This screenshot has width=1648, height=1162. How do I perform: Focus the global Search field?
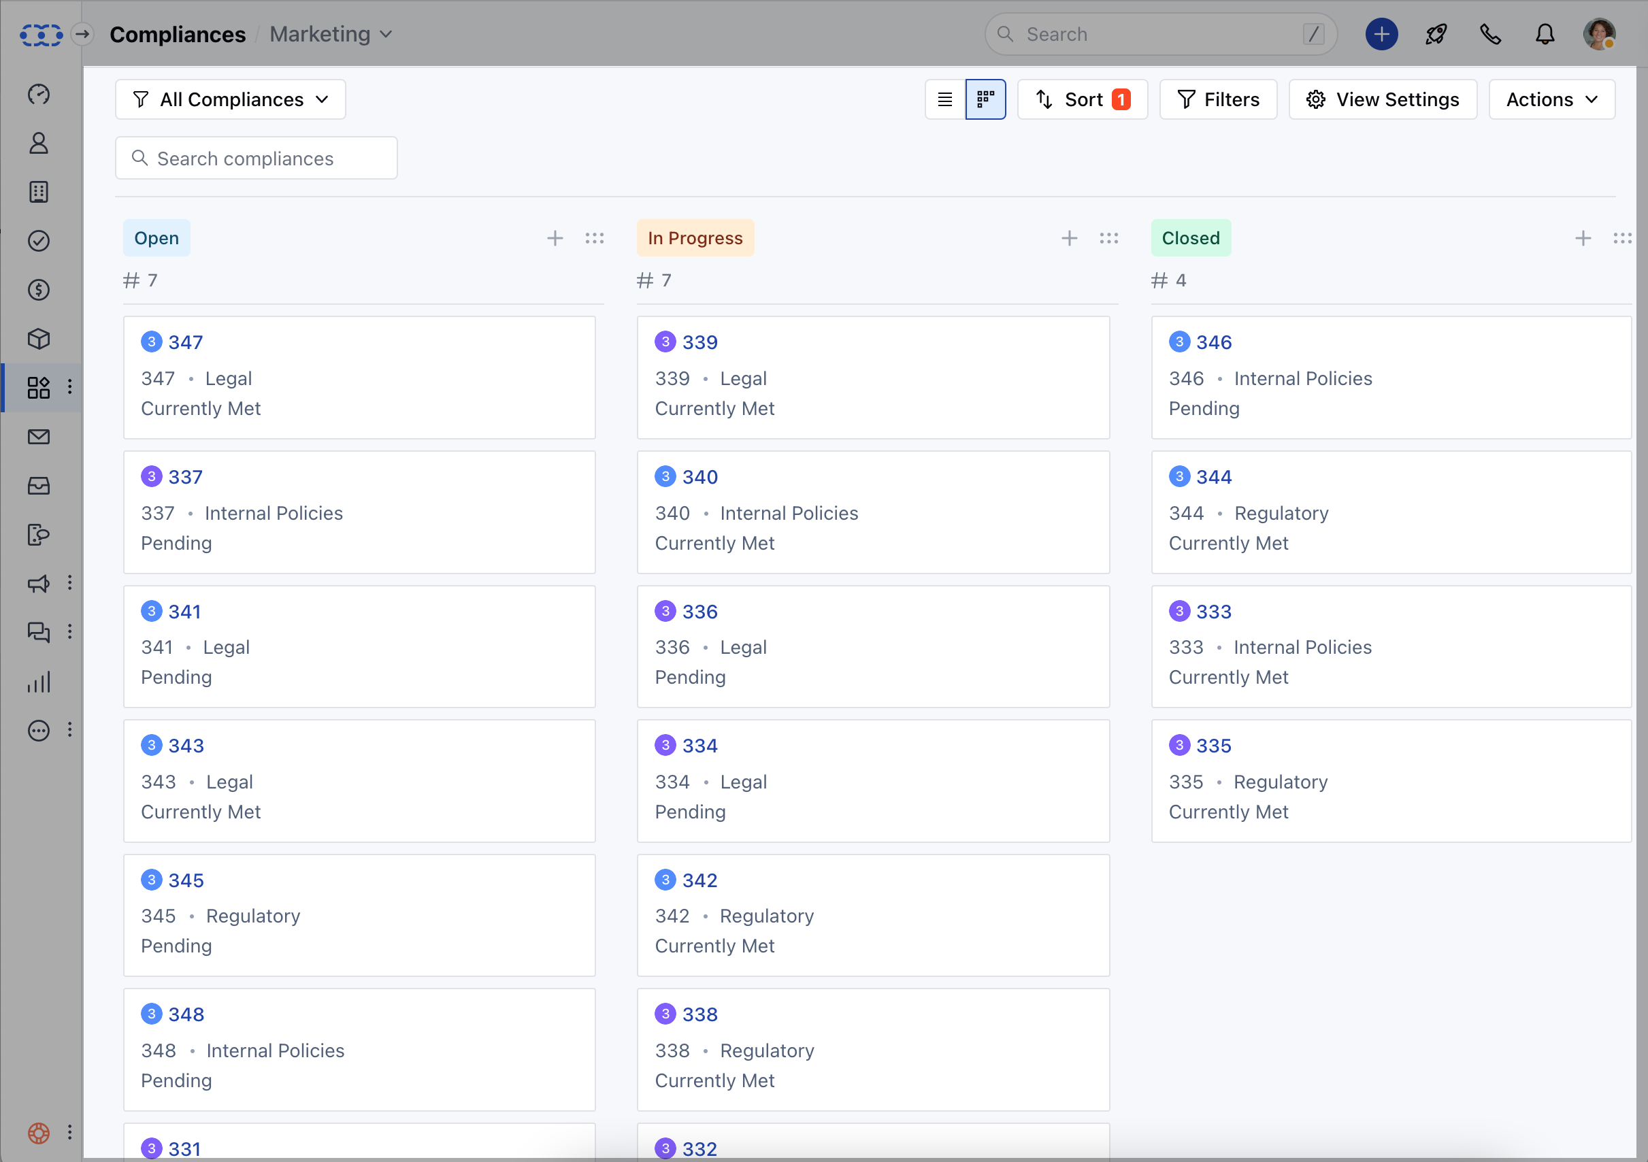coord(1161,35)
